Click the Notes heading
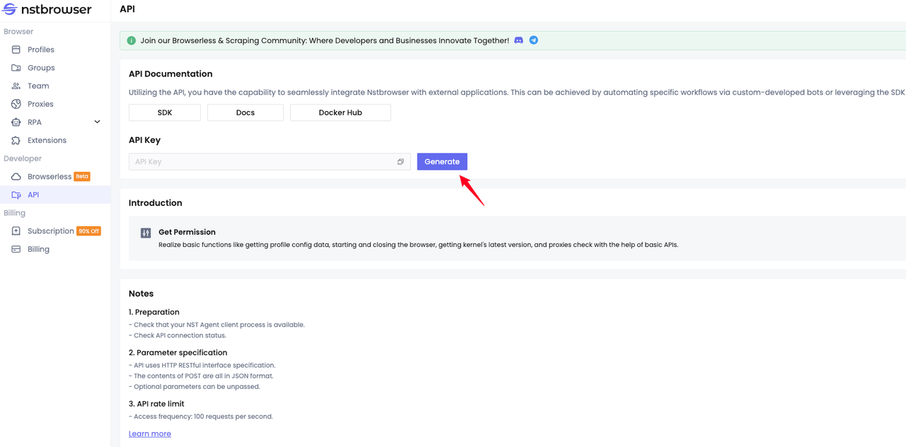 [x=142, y=294]
